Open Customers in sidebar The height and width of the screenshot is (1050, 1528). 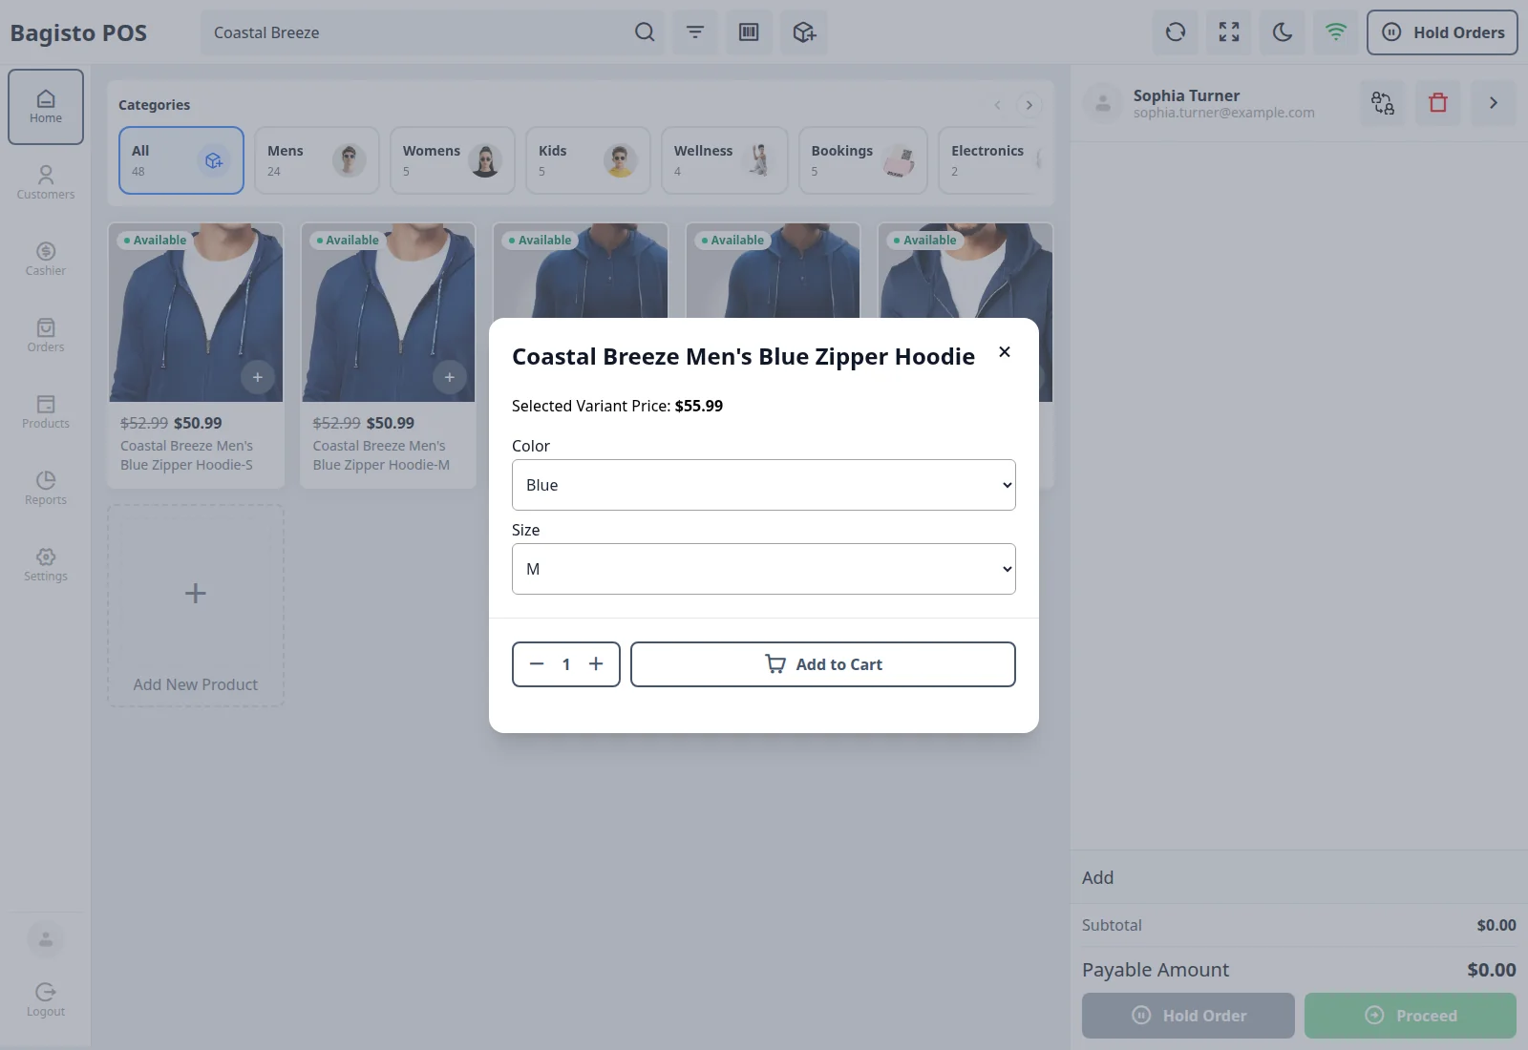point(46,183)
